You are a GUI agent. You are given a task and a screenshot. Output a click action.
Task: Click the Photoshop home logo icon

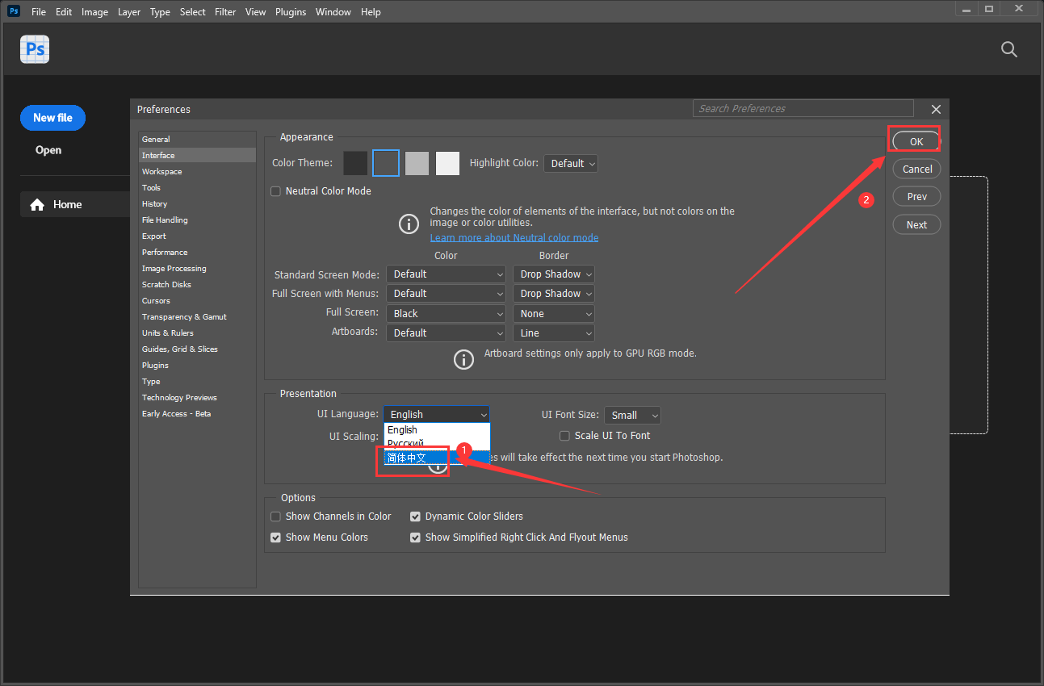click(x=35, y=49)
